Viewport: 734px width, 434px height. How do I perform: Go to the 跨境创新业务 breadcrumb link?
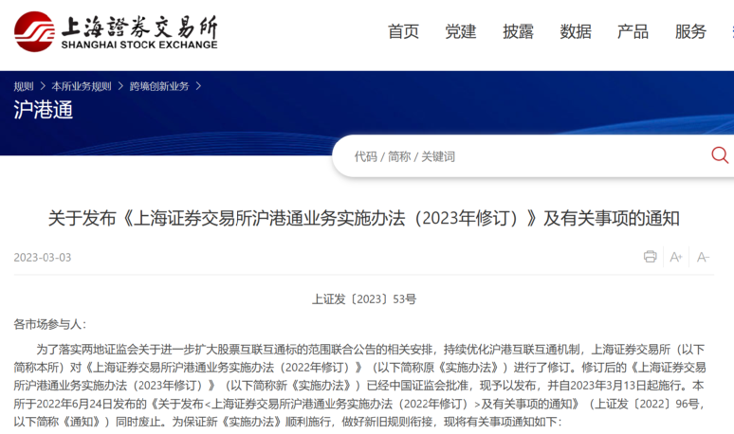[x=159, y=86]
